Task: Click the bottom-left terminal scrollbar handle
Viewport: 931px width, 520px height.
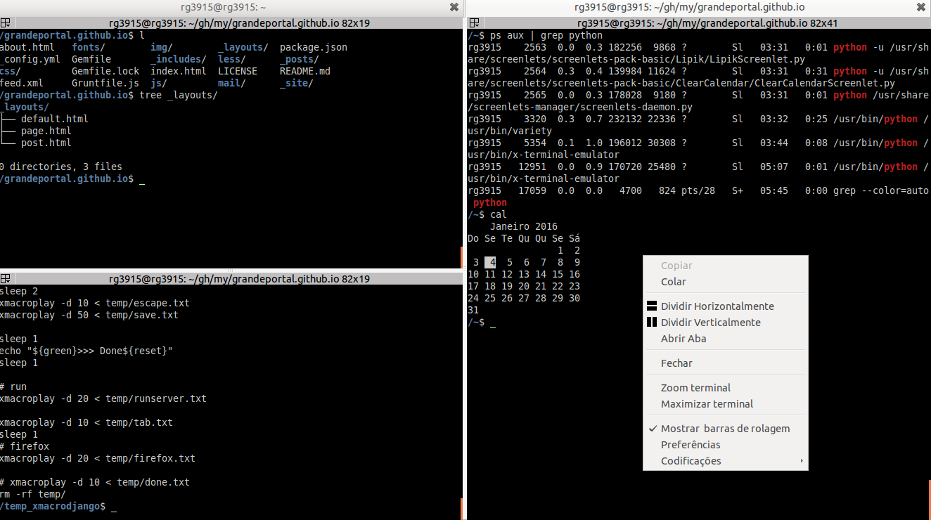Action: 463,509
